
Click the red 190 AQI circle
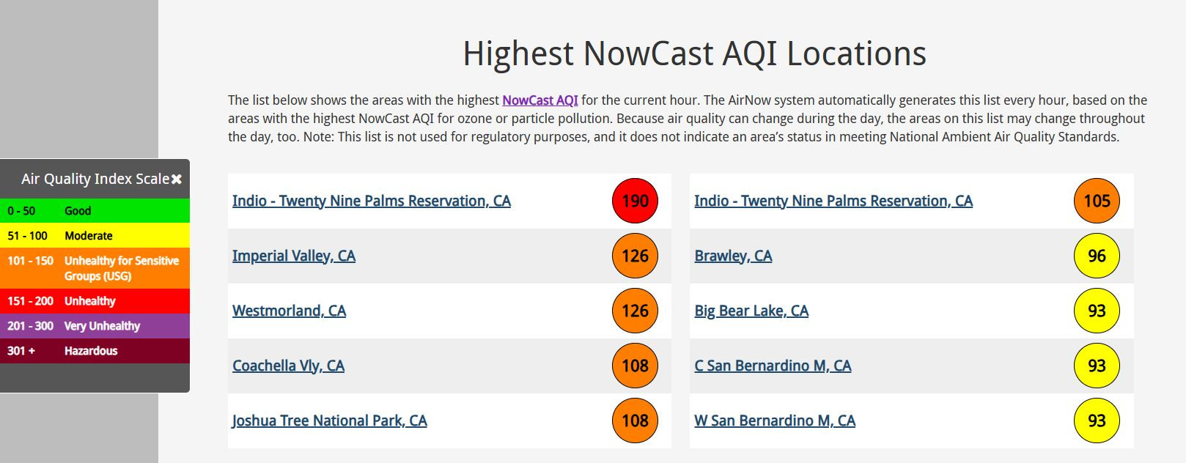[x=635, y=201]
